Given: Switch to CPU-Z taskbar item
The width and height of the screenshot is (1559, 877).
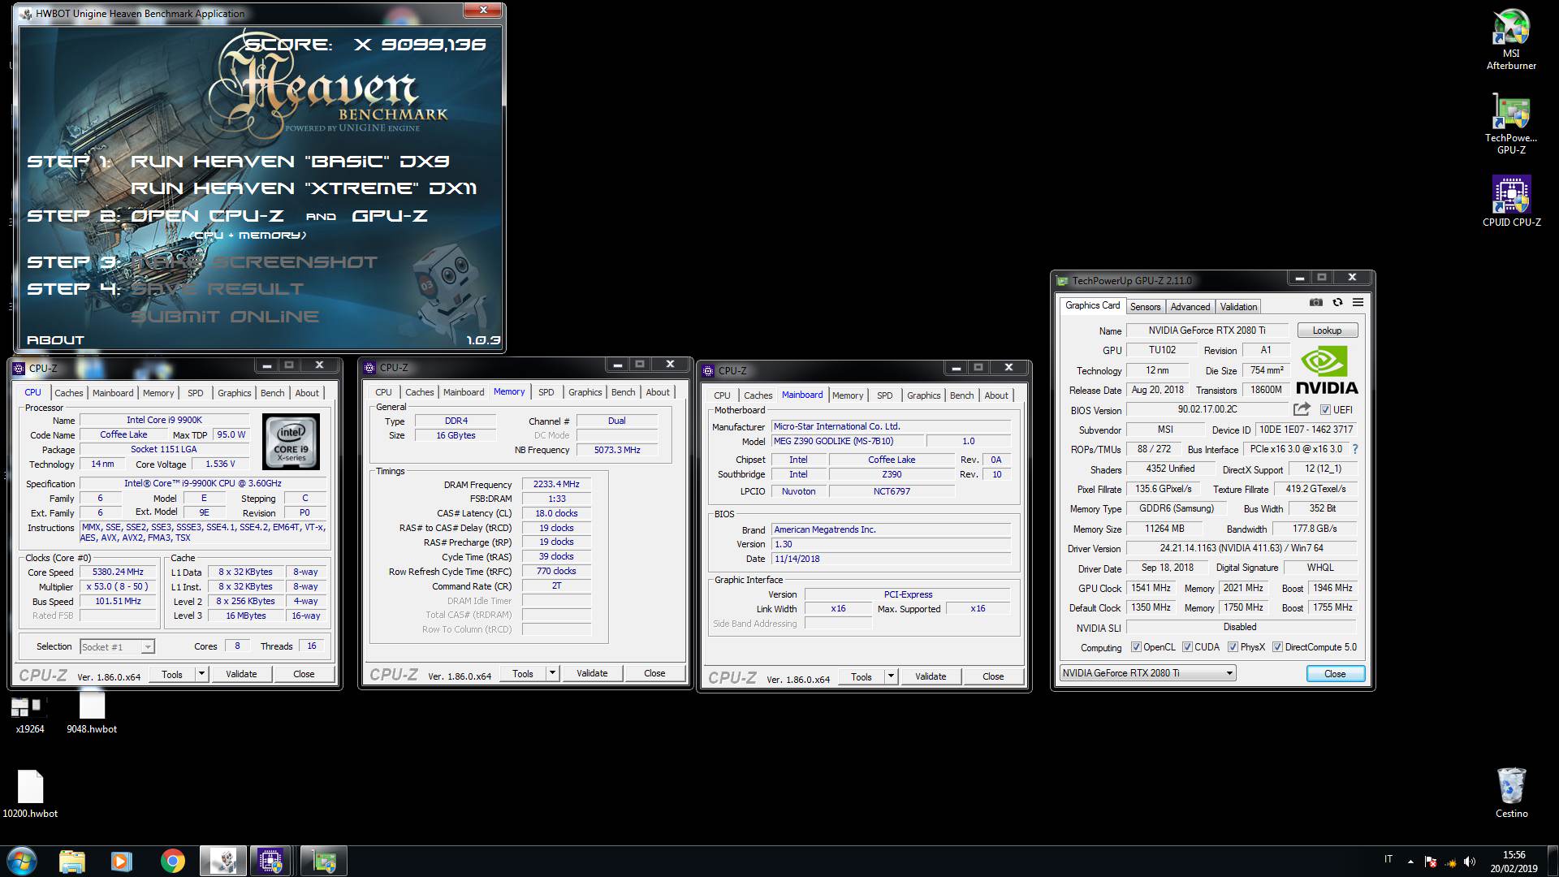Looking at the screenshot, I should point(272,861).
